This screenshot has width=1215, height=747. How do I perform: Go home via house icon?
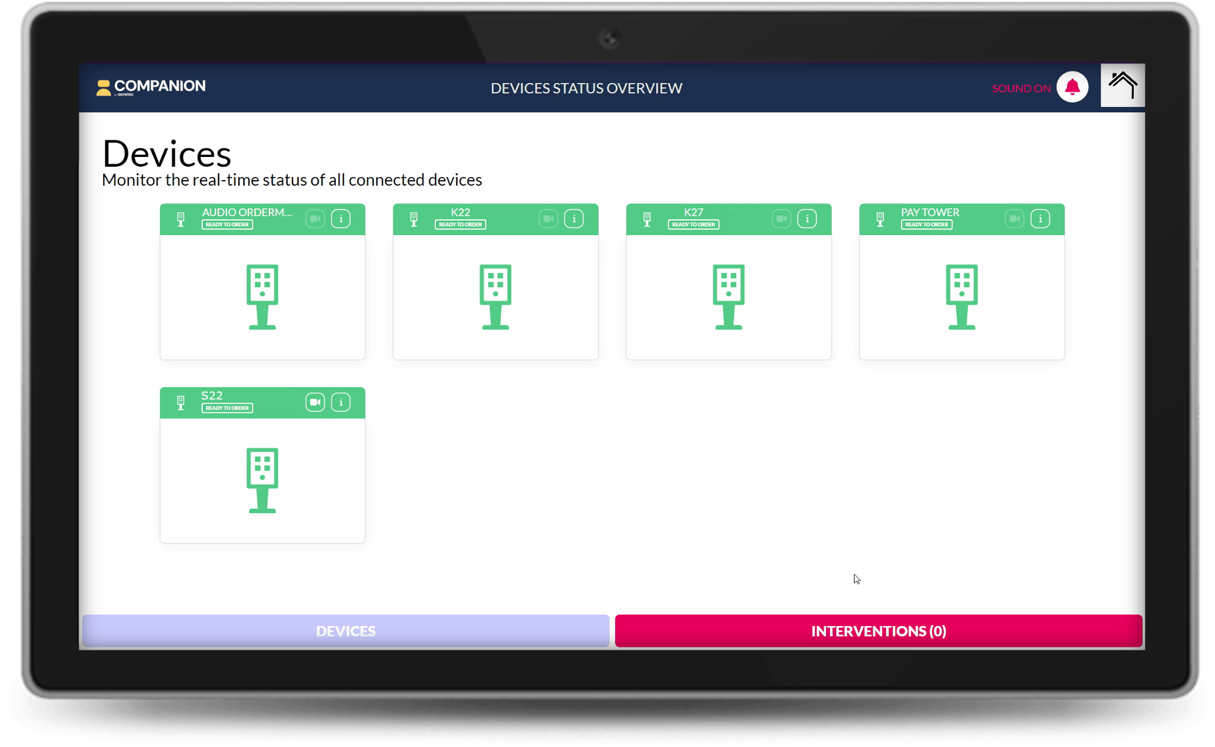click(x=1122, y=86)
